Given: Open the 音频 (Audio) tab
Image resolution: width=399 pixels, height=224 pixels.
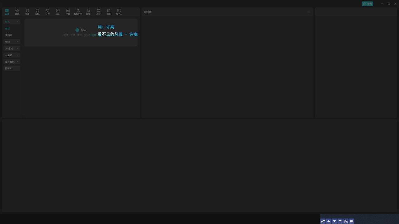Looking at the screenshot, I should 17,12.
